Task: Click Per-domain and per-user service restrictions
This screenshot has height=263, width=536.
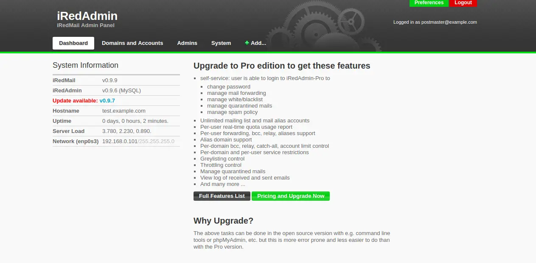Action: coord(255,152)
